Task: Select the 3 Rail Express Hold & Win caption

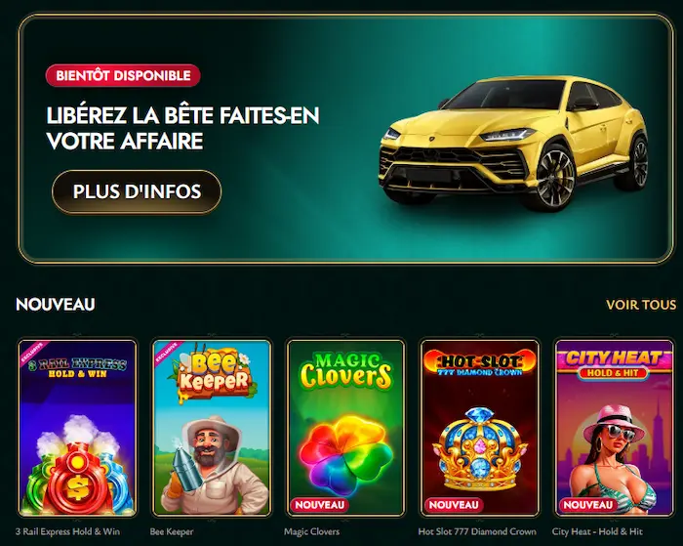Action: pos(67,531)
